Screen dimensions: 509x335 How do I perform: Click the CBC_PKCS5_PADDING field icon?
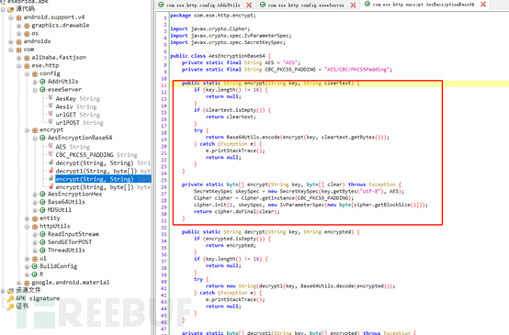click(51, 154)
